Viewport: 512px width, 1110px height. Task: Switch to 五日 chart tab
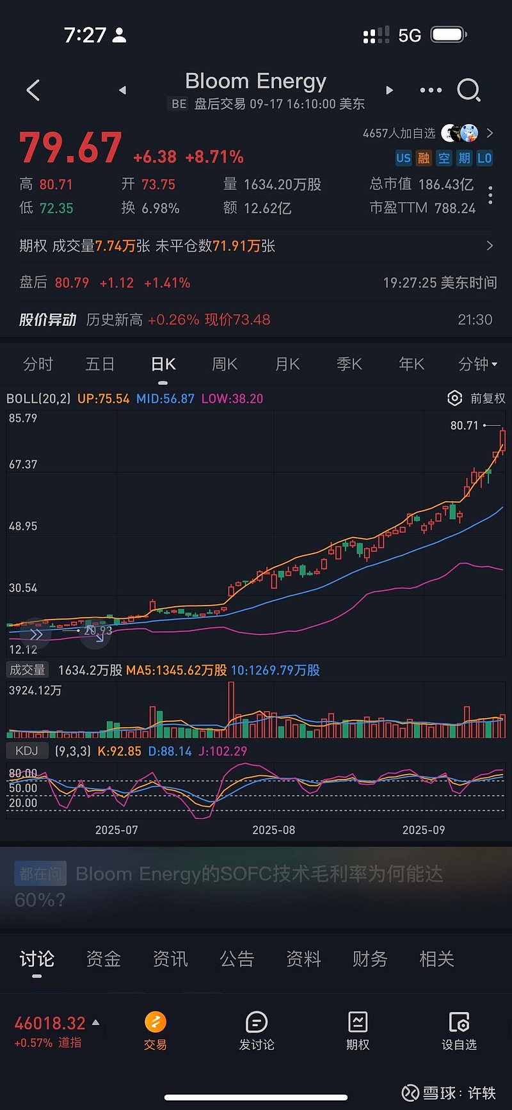click(100, 364)
